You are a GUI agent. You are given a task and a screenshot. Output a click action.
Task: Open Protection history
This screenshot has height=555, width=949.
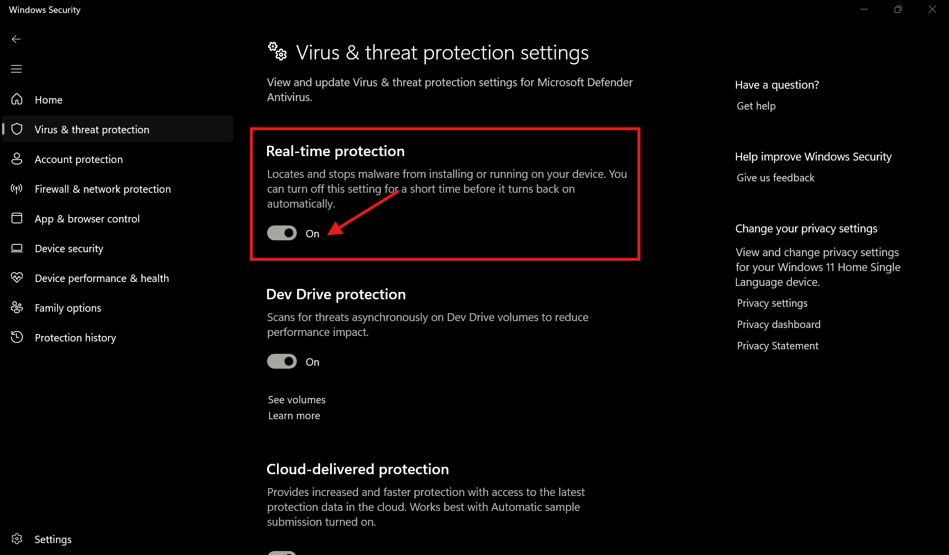[75, 337]
